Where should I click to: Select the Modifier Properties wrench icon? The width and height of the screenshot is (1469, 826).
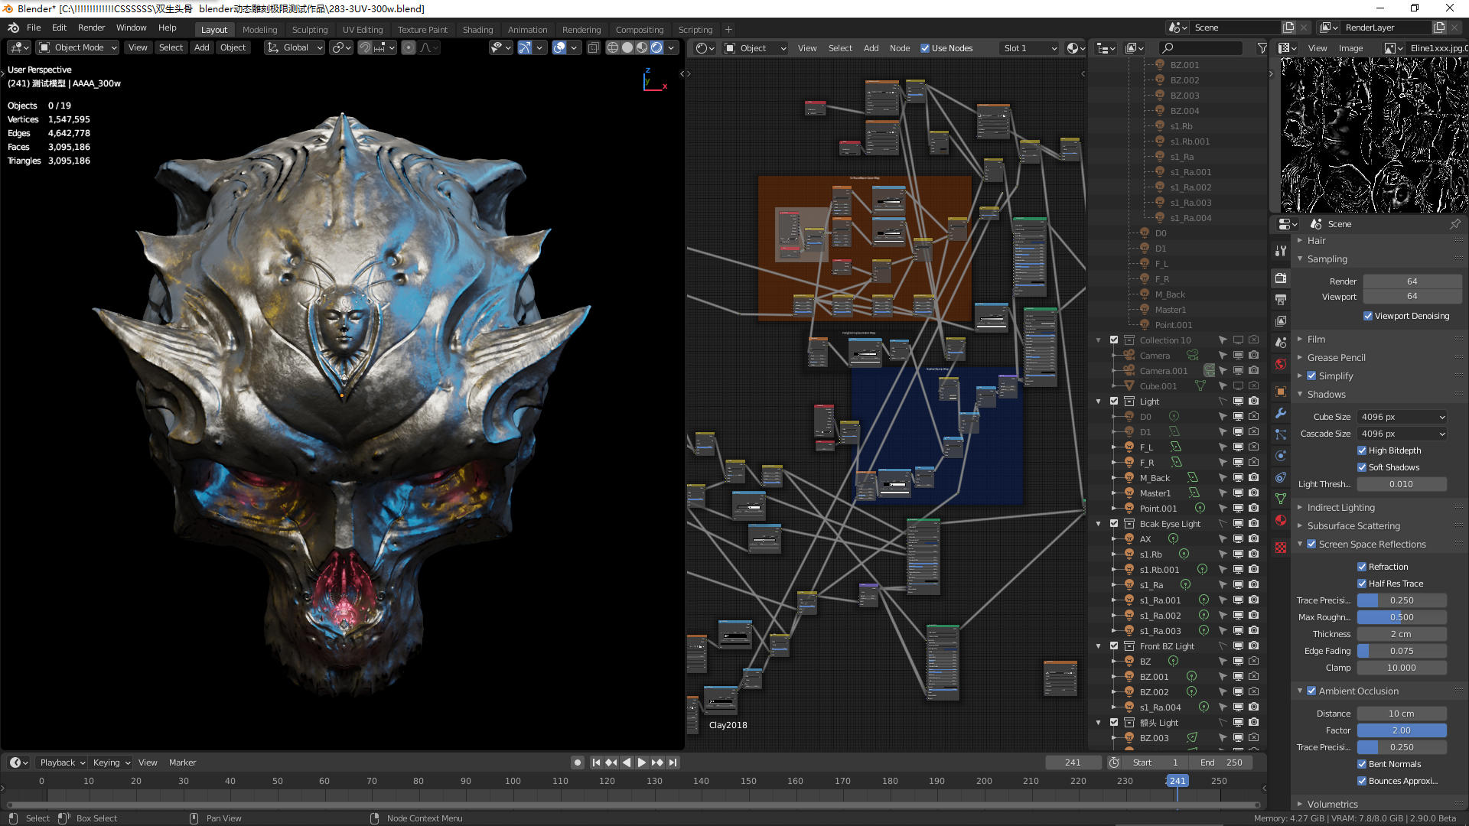pos(1281,414)
